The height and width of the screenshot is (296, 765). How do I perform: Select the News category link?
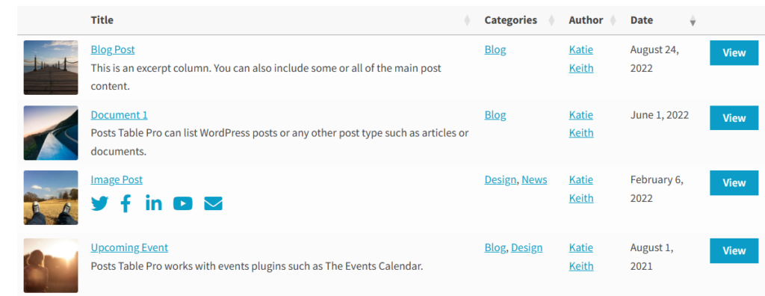coord(534,179)
